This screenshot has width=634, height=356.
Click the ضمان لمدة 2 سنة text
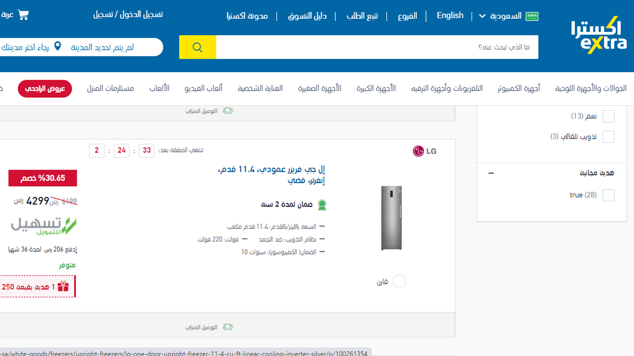pyautogui.click(x=287, y=204)
